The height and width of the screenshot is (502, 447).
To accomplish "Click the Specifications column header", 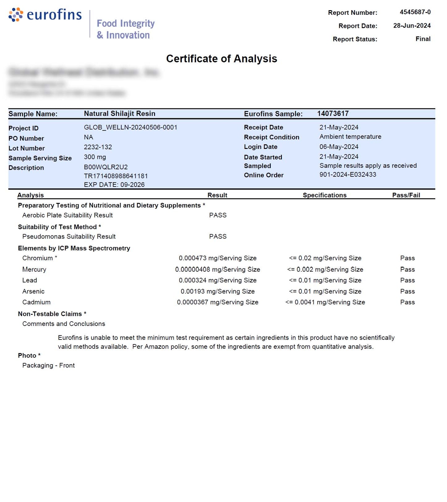I will click(325, 195).
